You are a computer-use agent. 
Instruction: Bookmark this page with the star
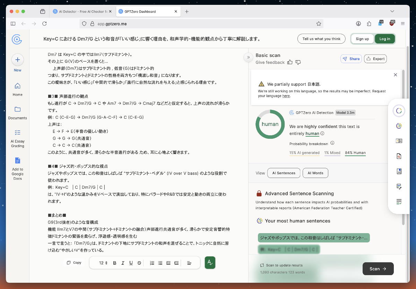319,24
